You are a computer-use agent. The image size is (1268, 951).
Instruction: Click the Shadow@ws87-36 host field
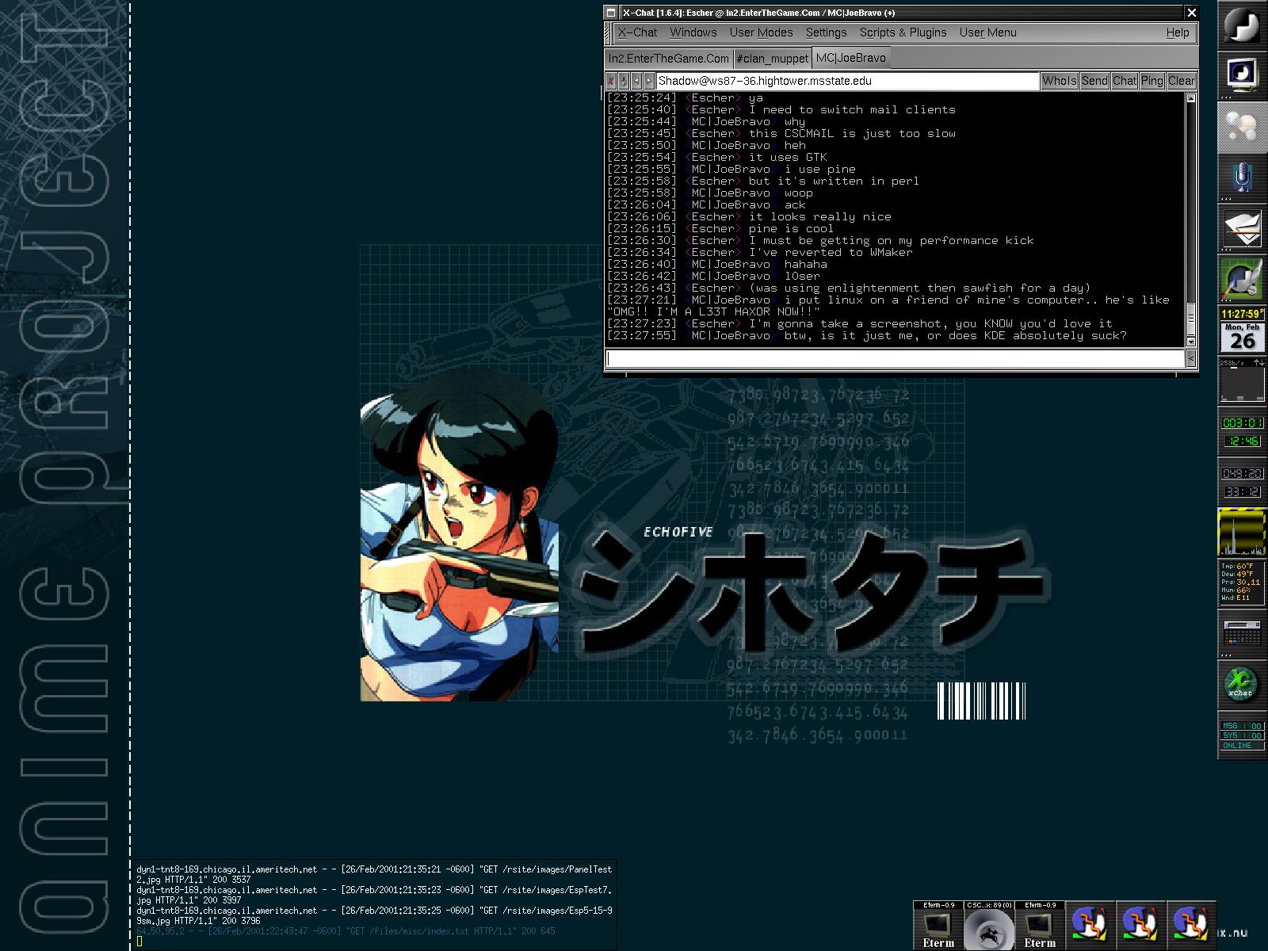coord(847,81)
